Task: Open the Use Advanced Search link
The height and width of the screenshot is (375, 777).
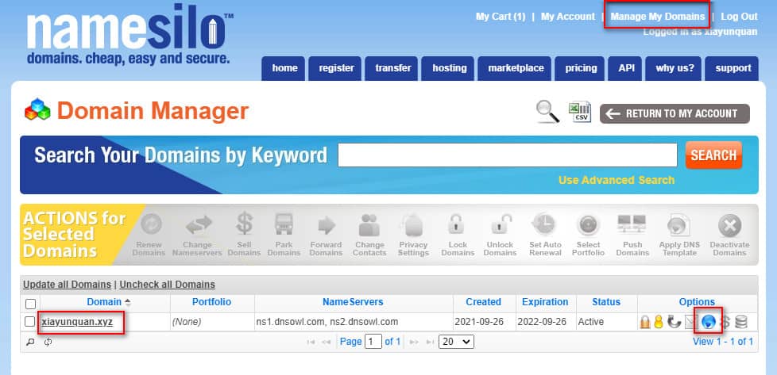Action: [x=616, y=180]
